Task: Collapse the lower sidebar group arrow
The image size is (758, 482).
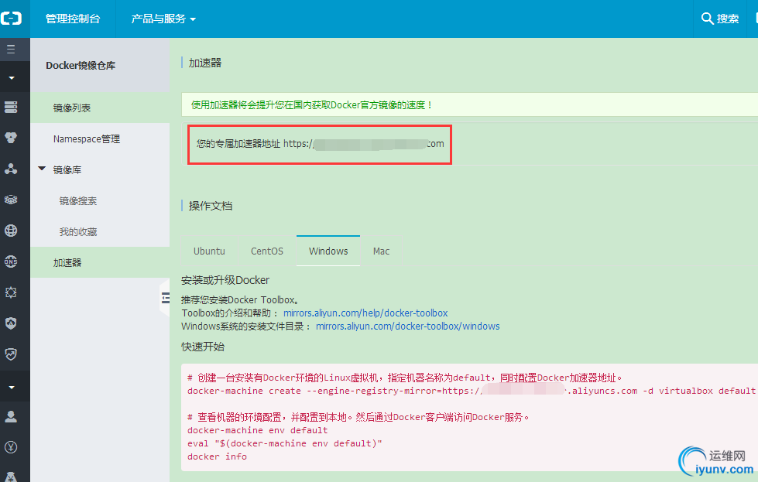Action: [x=12, y=388]
